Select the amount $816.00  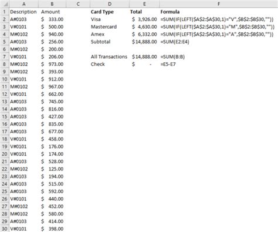pos(52,109)
